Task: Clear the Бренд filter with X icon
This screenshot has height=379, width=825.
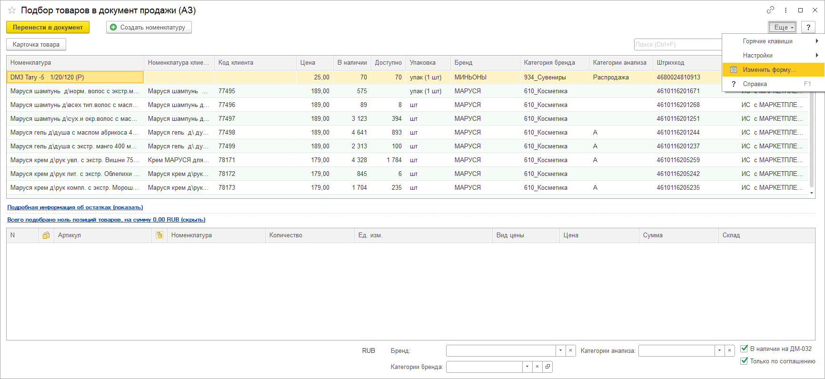Action: coord(570,350)
